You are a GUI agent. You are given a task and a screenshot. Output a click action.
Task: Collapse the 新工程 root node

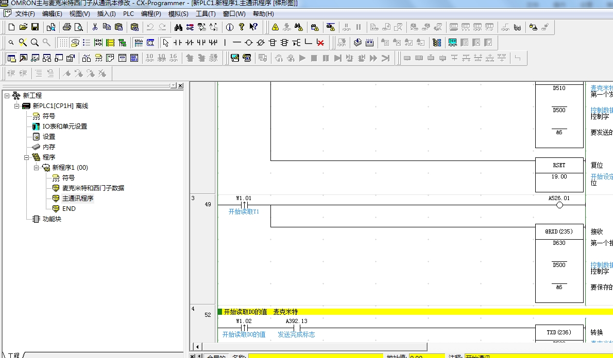pyautogui.click(x=7, y=95)
